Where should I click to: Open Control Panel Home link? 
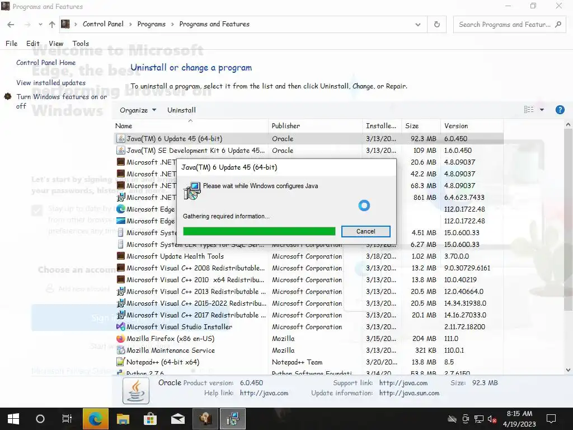[x=46, y=63]
